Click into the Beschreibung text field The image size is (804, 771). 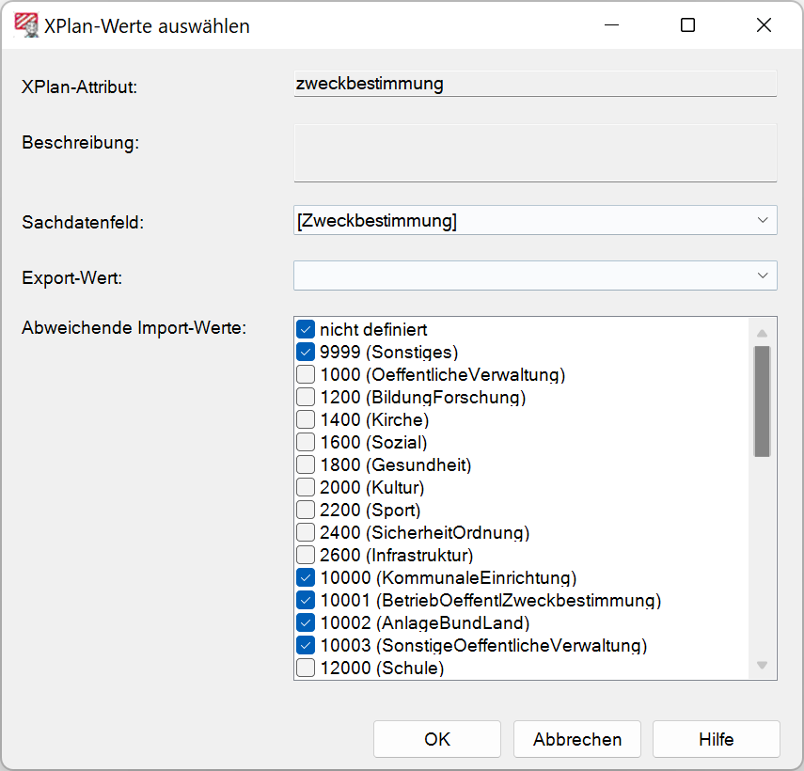[535, 152]
